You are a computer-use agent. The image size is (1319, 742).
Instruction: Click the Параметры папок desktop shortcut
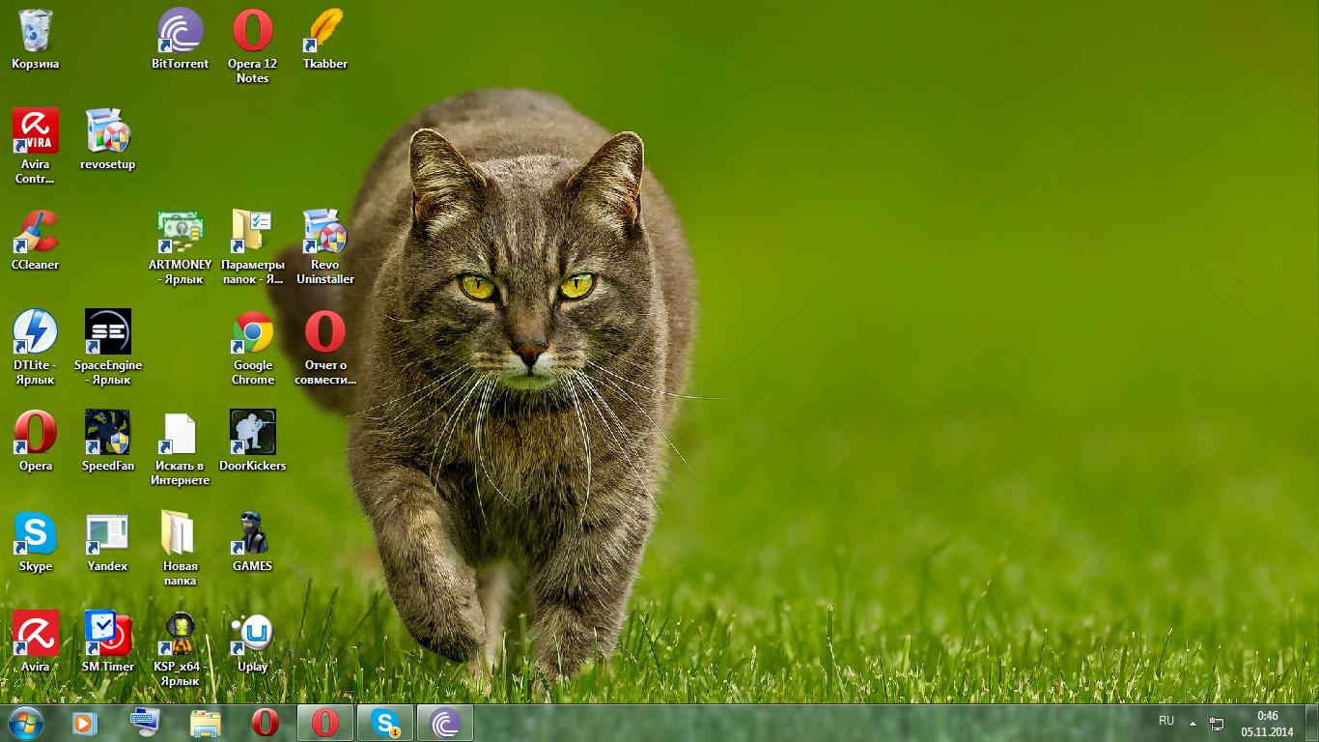pos(253,247)
